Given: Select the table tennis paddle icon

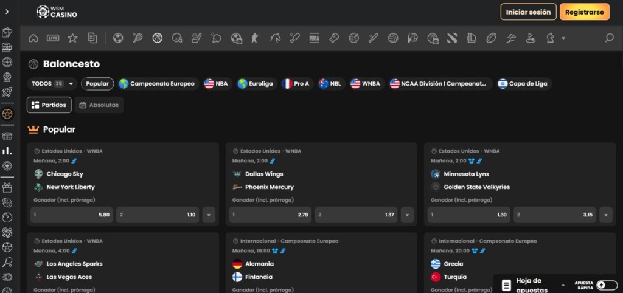Looking at the screenshot, I should [x=217, y=38].
